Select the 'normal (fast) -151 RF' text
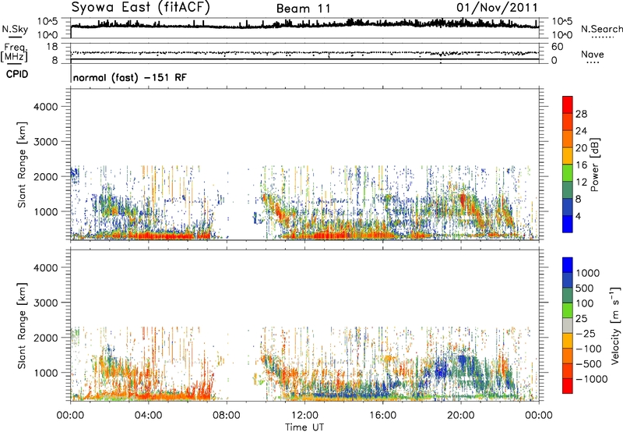 (x=129, y=77)
